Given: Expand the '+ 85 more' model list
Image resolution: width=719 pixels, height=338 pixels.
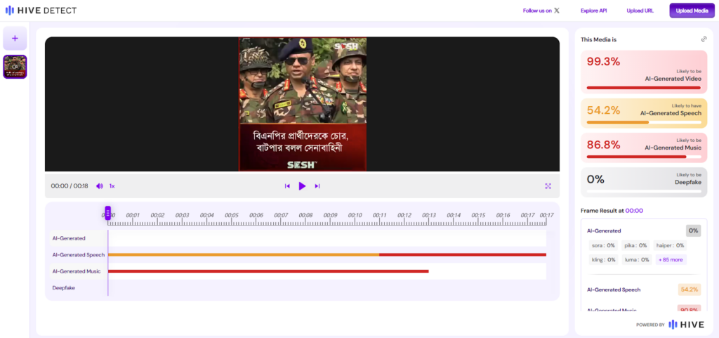Looking at the screenshot, I should point(670,259).
